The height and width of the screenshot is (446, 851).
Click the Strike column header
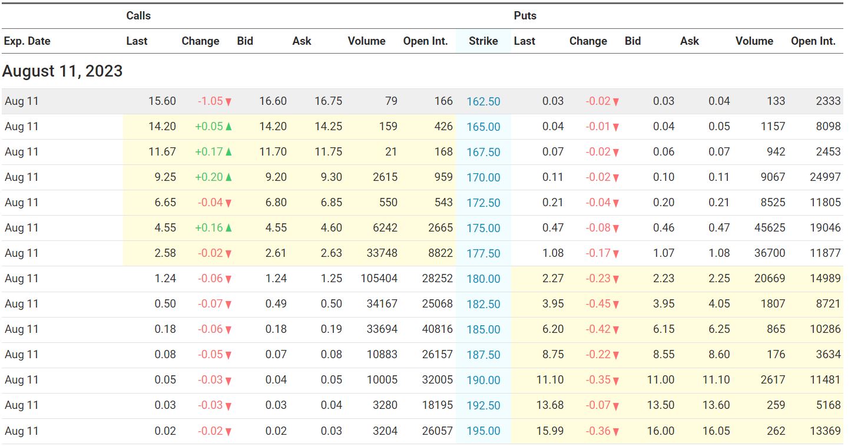[484, 41]
